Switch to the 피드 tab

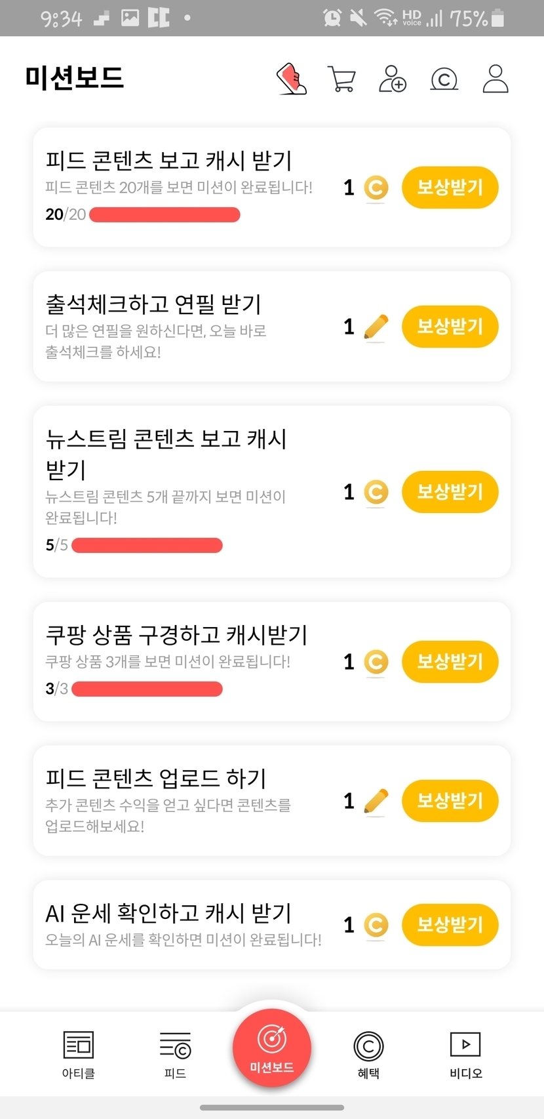[x=175, y=1054]
